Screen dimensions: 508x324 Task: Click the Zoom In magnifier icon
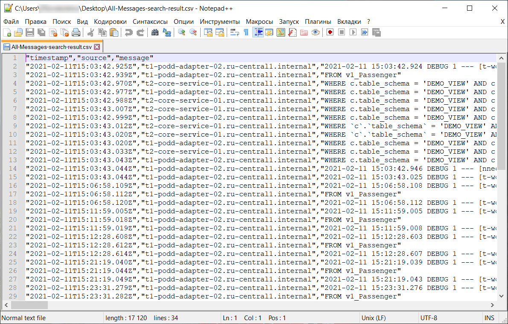click(182, 32)
